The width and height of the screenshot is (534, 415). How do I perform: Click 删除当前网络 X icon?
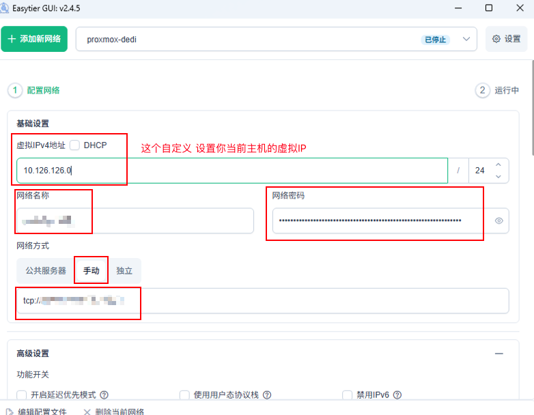pyautogui.click(x=87, y=412)
